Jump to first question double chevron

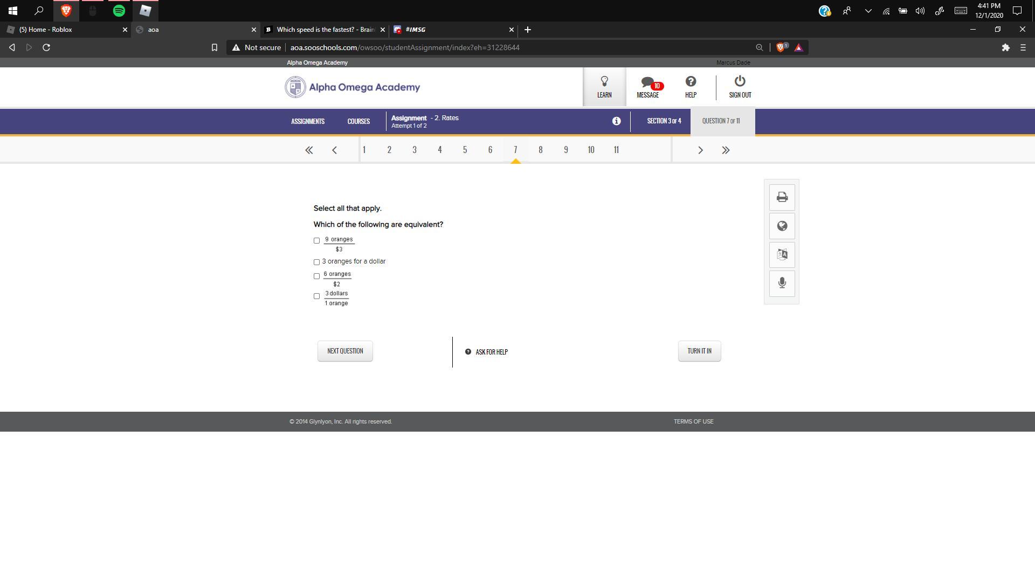tap(309, 150)
